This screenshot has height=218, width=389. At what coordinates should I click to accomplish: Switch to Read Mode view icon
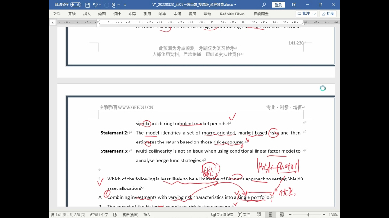pos(259,215)
